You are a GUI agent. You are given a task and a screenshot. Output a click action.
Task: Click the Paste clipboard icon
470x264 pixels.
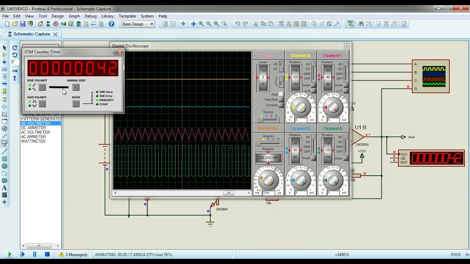(x=271, y=24)
